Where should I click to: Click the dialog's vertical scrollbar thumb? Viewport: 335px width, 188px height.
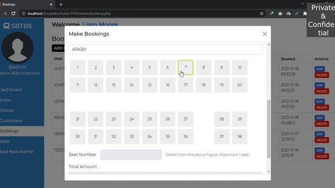(269, 129)
